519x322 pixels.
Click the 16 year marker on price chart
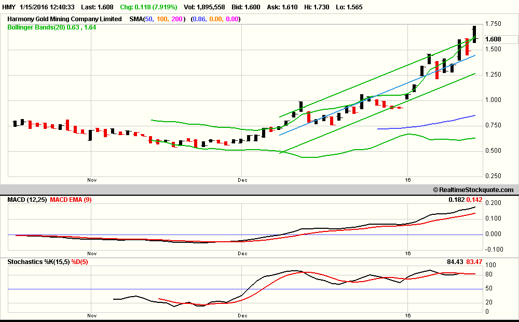[408, 180]
